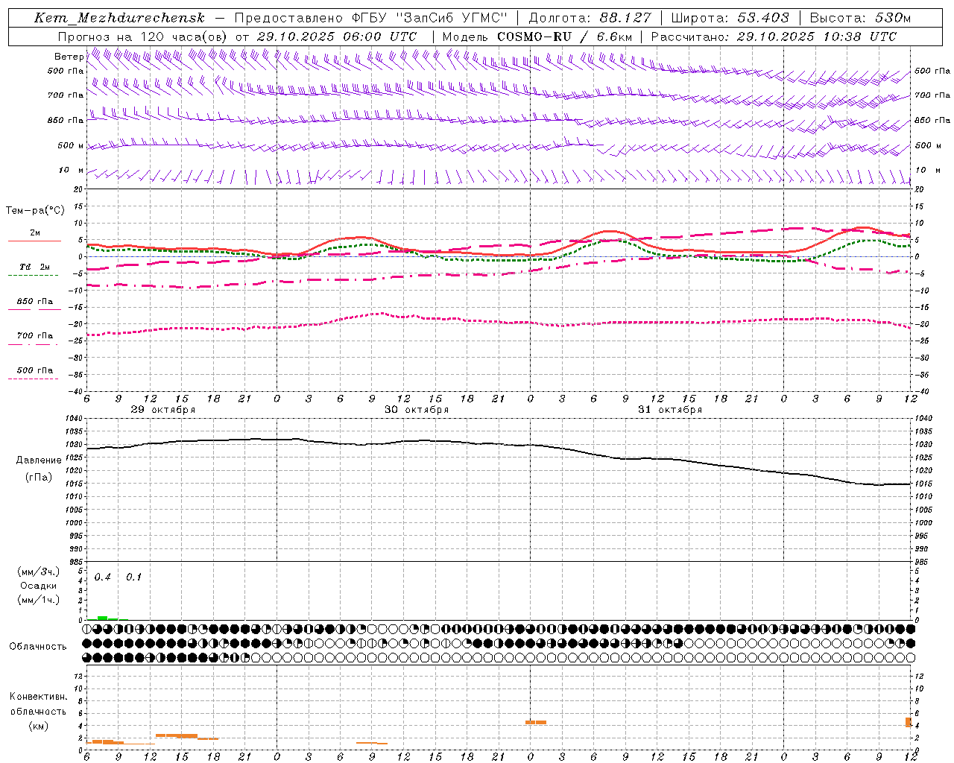Click the '850 гПа' temperature legend entry
954x763 pixels.
[35, 302]
